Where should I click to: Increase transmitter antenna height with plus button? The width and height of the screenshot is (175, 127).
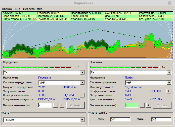click(61, 105)
